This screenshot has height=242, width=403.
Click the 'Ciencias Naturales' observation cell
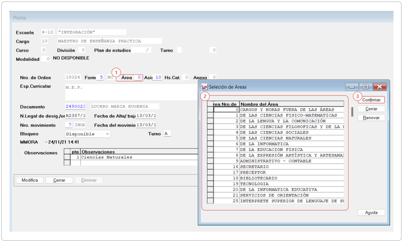pos(139,157)
